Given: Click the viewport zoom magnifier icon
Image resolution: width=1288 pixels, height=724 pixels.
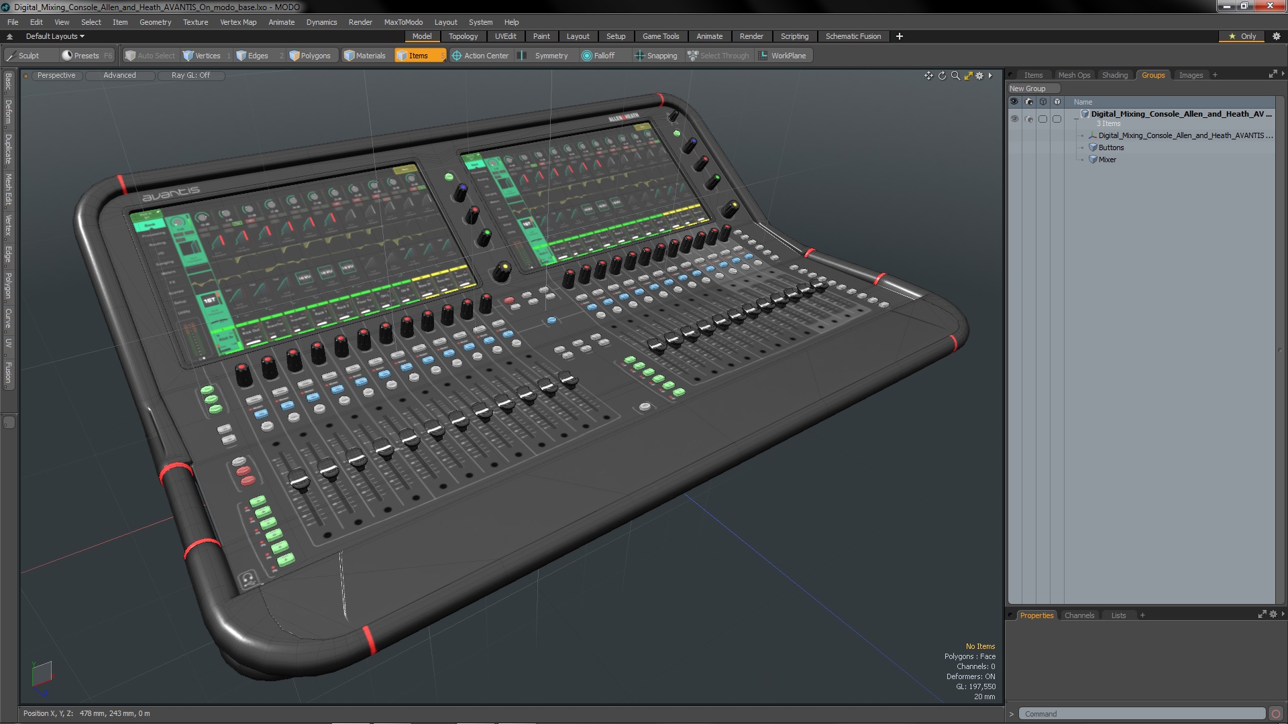Looking at the screenshot, I should click(955, 76).
